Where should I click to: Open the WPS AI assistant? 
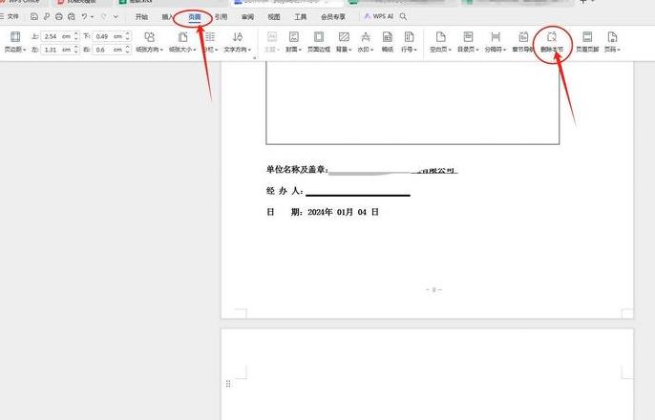tap(378, 16)
